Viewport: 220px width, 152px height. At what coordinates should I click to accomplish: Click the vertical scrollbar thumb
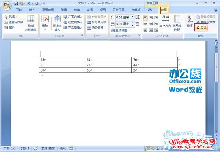[x=216, y=67]
